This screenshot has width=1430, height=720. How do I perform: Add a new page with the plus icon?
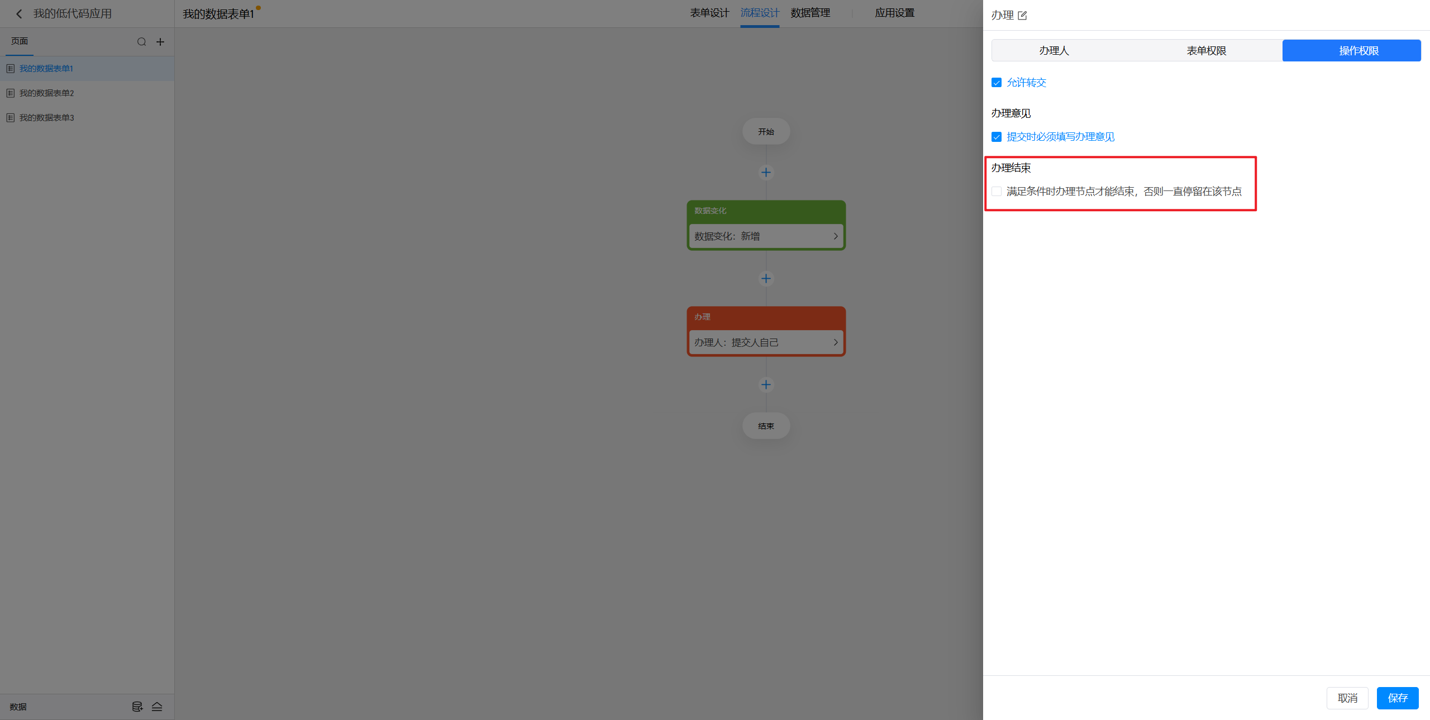pos(160,42)
